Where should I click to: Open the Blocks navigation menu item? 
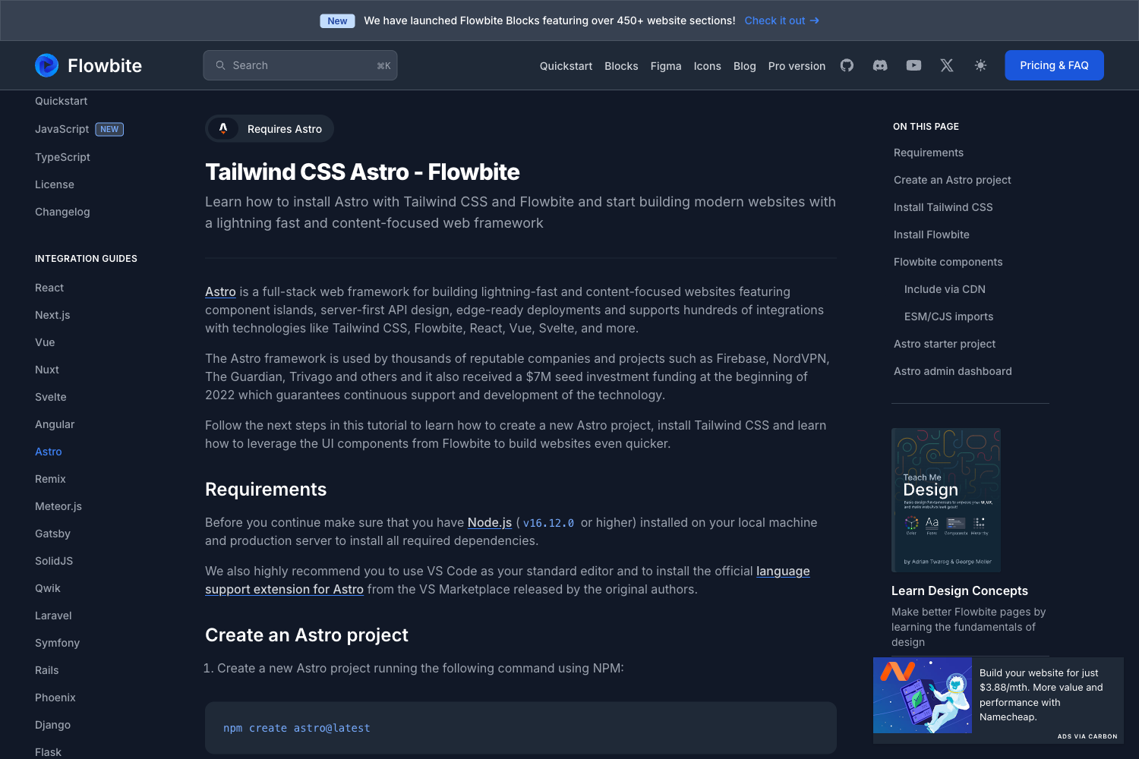click(x=621, y=66)
